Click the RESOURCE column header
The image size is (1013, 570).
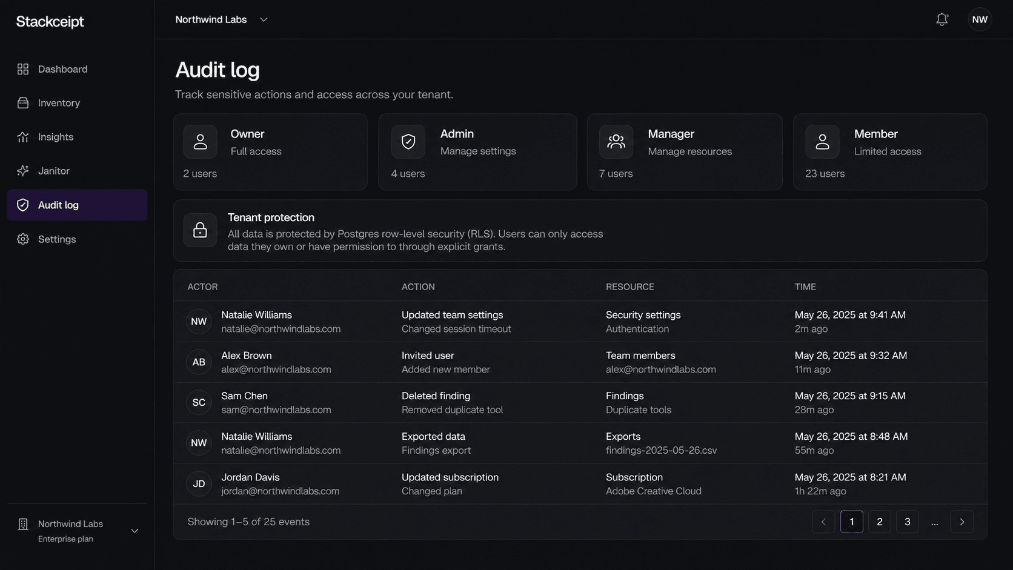coord(630,287)
